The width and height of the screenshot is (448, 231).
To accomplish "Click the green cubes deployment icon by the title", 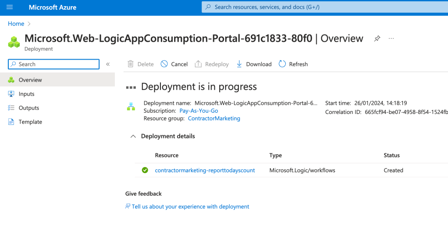I will [14, 42].
